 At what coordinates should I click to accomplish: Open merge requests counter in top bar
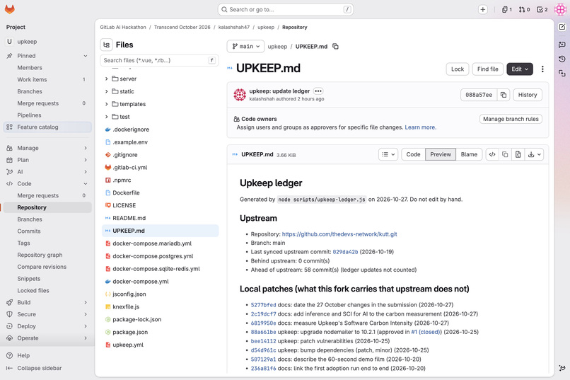[524, 9]
